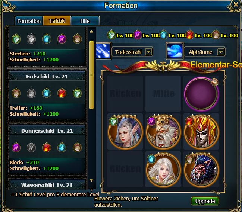The image size is (242, 212).
Task: Click the pet icon on purple slot
Action: tap(215, 81)
